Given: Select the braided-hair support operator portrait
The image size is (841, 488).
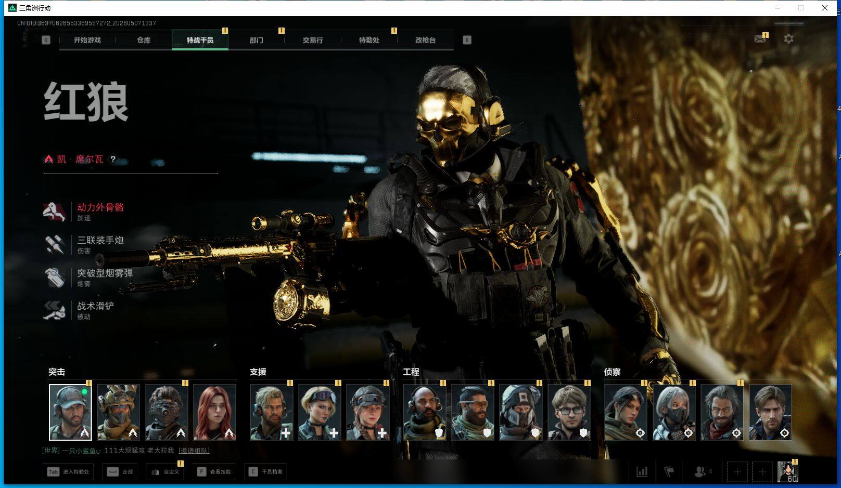Looking at the screenshot, I should click(x=368, y=412).
